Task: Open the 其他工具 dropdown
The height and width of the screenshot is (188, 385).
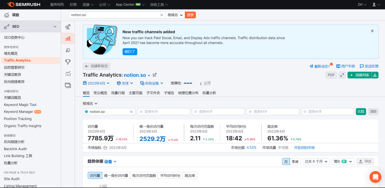Action: tap(159, 5)
